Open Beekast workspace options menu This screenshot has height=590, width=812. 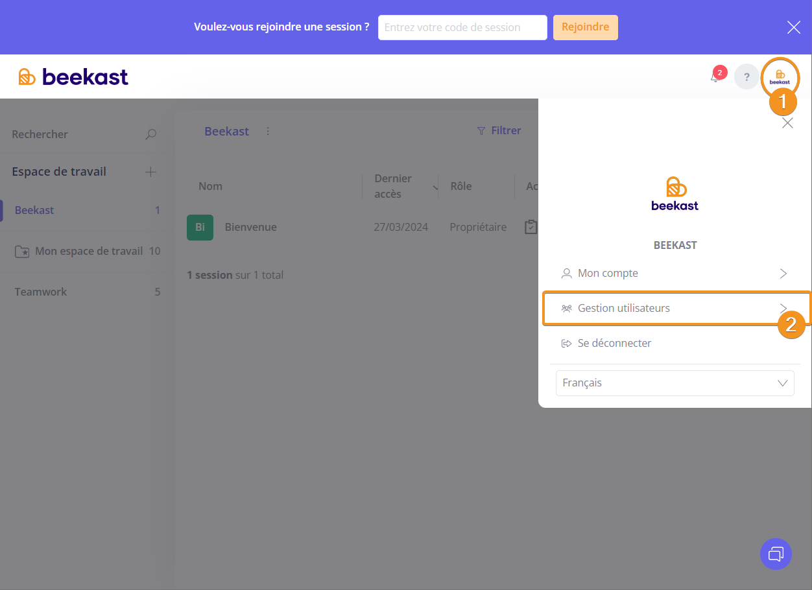[x=268, y=131]
